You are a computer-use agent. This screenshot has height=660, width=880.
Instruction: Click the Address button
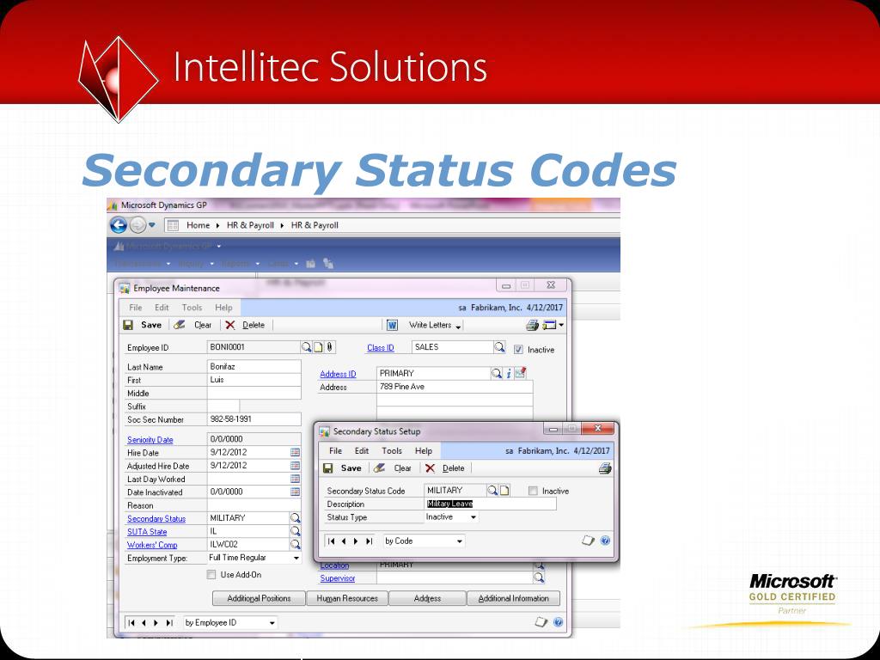tap(427, 598)
